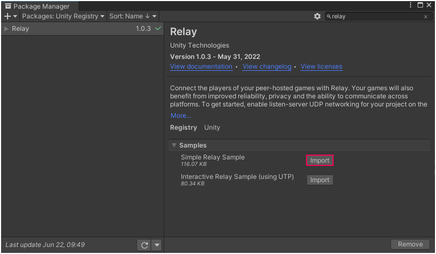Import the Simple Relay Sample

pos(320,161)
